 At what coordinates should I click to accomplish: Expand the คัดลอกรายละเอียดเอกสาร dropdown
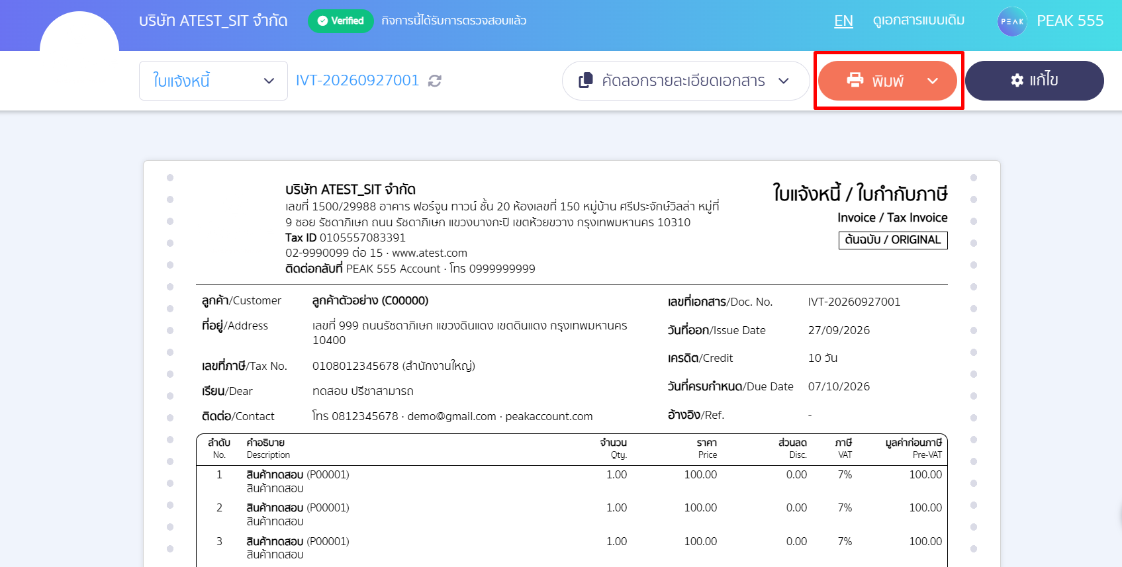(784, 81)
